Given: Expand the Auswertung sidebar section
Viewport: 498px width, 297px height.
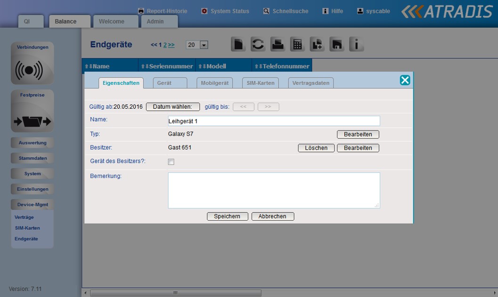Looking at the screenshot, I should coord(33,143).
